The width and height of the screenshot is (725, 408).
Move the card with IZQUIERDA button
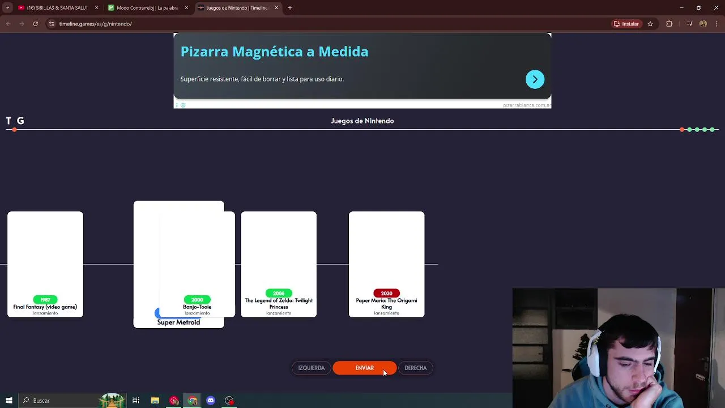[312, 368]
